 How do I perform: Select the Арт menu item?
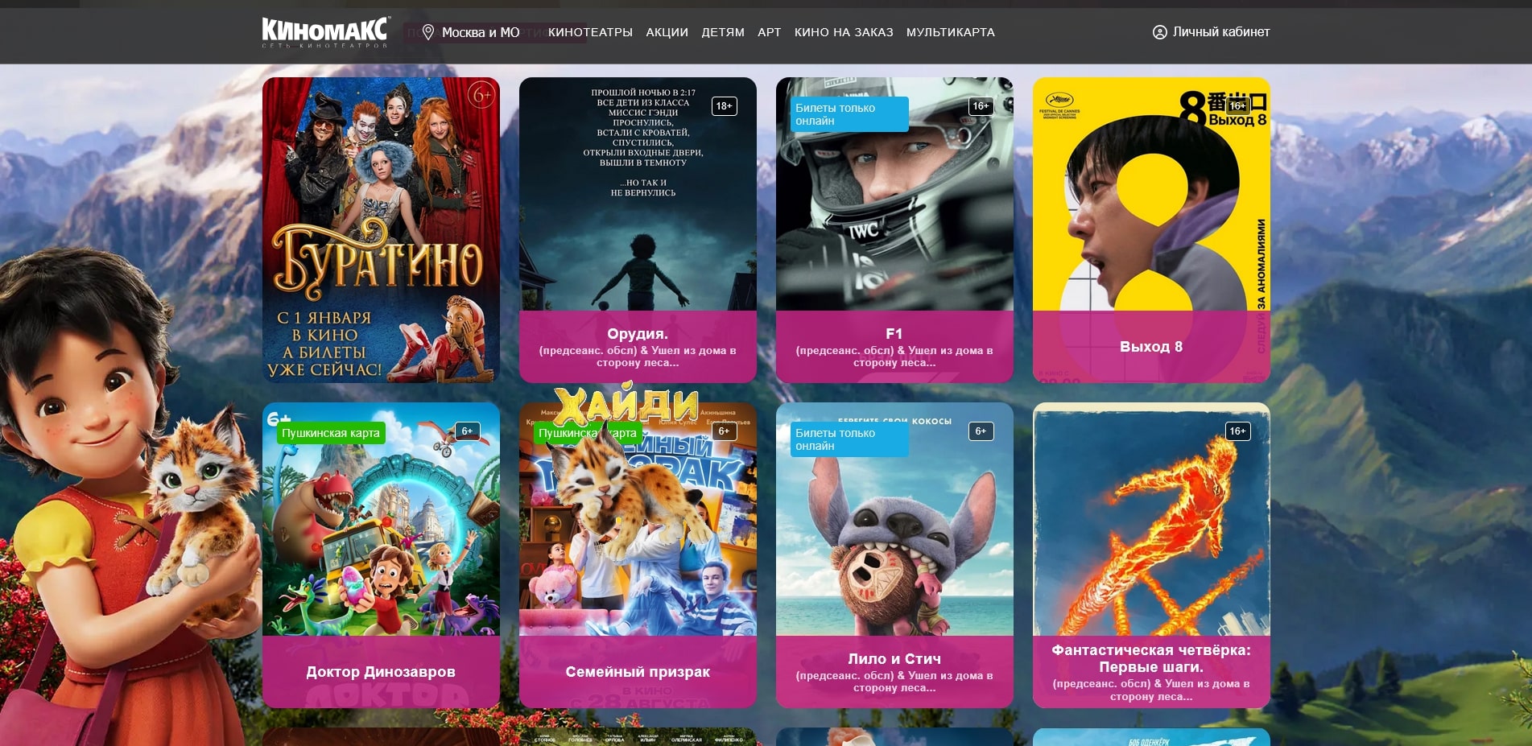point(769,32)
